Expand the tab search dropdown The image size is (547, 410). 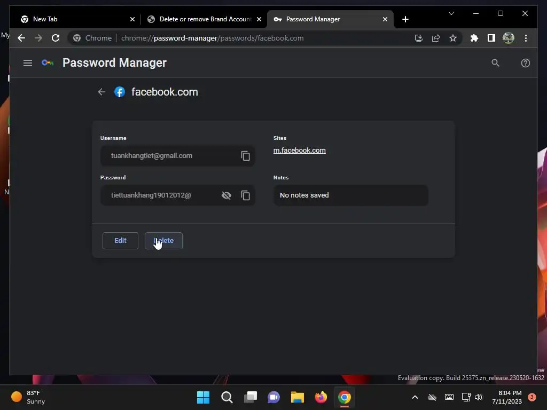coord(451,13)
